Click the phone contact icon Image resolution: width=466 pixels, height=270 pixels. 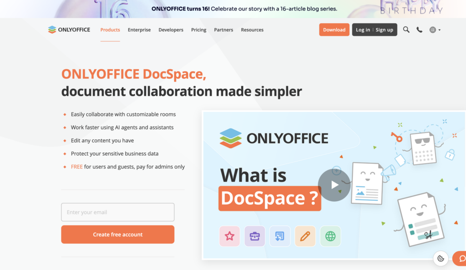click(419, 30)
